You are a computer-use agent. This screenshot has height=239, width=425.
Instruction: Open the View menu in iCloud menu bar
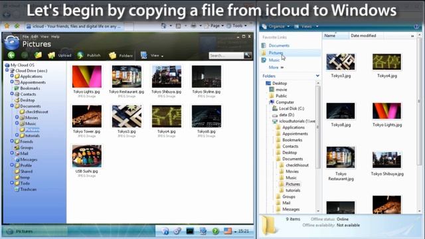pyautogui.click(x=44, y=37)
